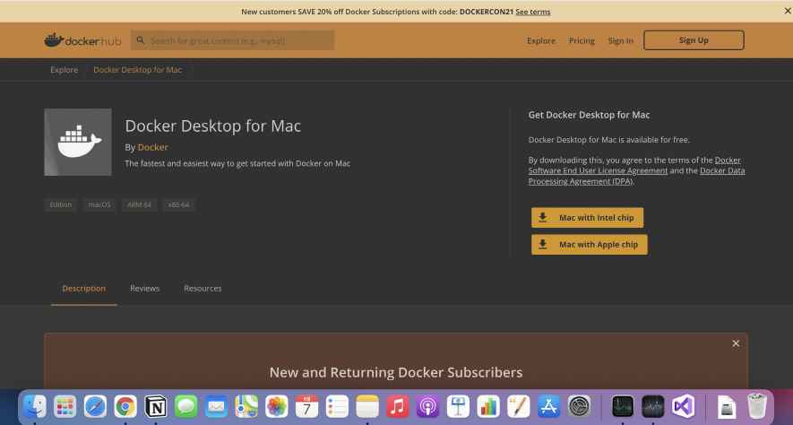Click the Docker Hub whale logo
Screen dimensions: 793x425
[x=82, y=40]
